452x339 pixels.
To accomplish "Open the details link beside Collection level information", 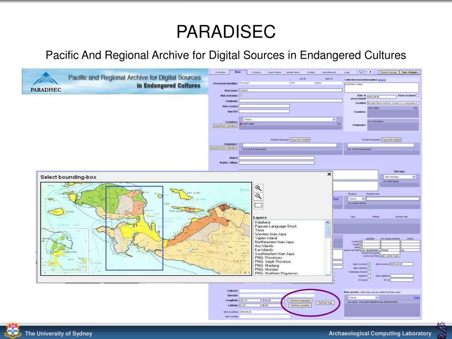I will click(382, 79).
